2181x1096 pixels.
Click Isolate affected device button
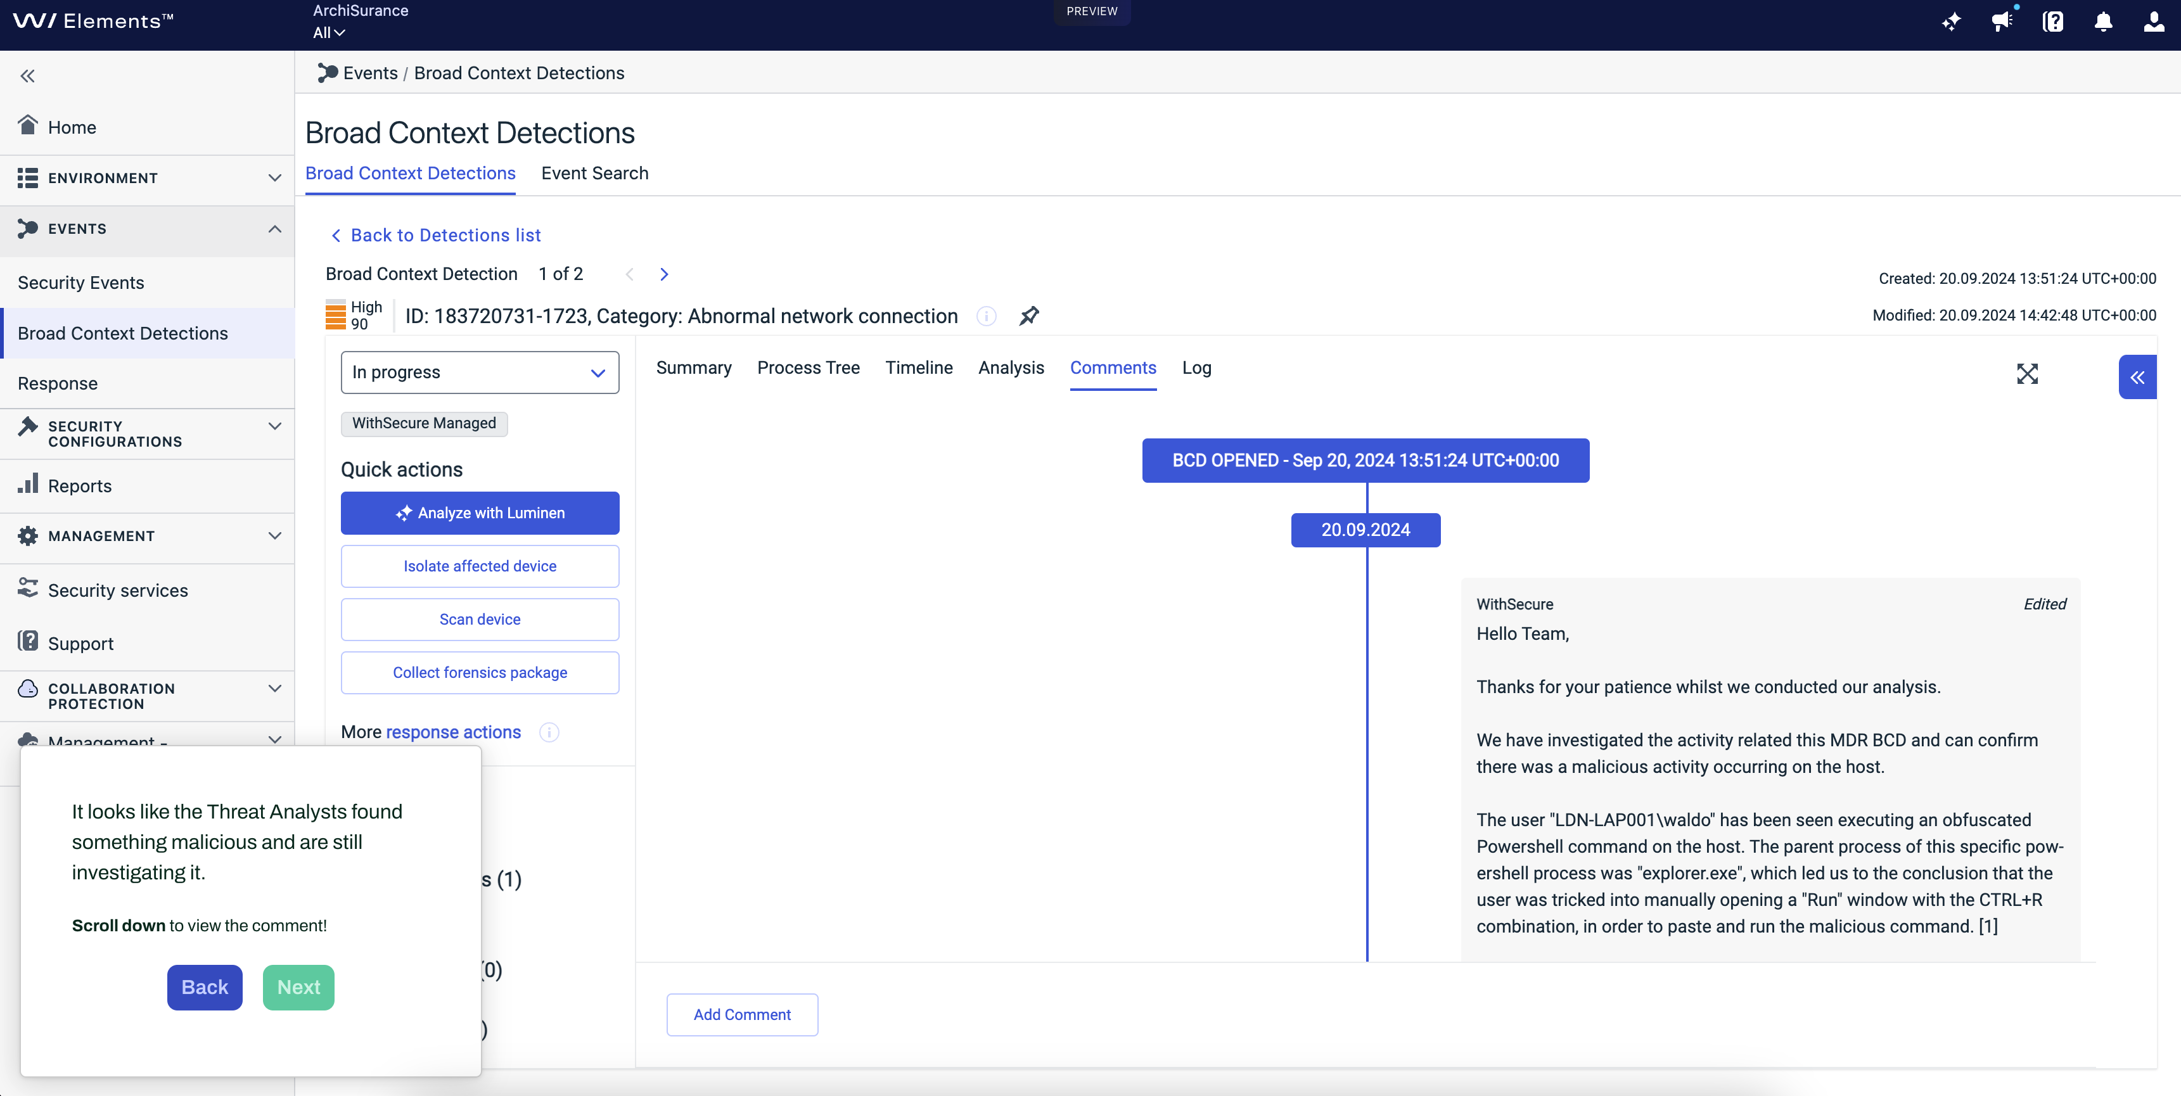pyautogui.click(x=479, y=566)
